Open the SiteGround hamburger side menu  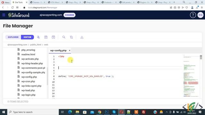click(4, 15)
